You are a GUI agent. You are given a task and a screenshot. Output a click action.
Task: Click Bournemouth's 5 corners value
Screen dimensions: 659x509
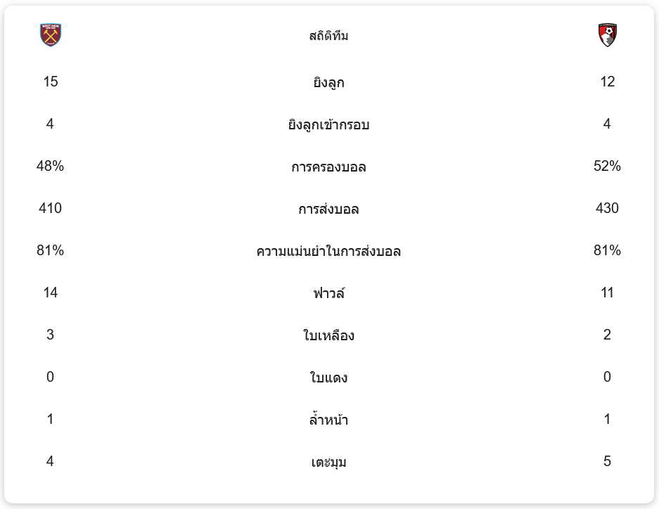[608, 461]
